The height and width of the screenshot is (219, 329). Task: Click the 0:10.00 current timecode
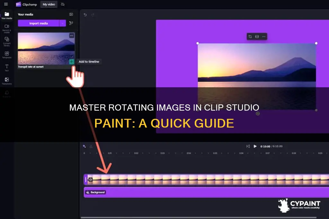(265, 147)
